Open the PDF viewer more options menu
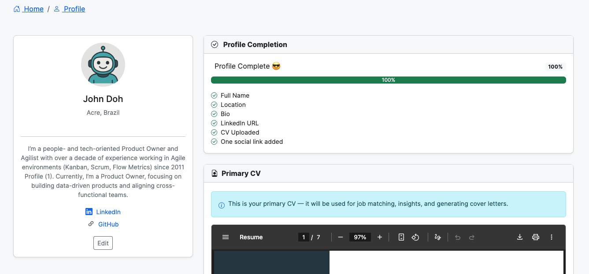This screenshot has height=274, width=589. coord(551,237)
